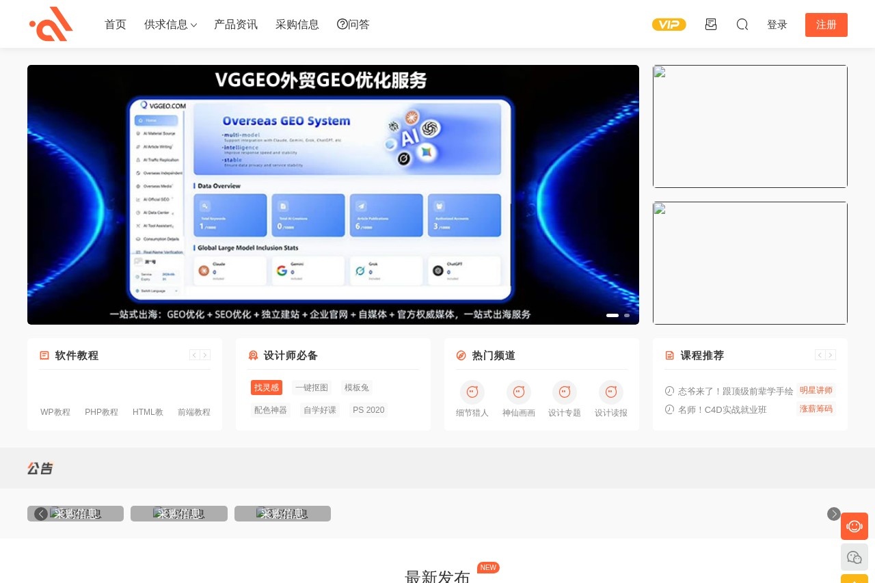Open the upper right side banner image
This screenshot has width=875, height=583.
tap(750, 126)
